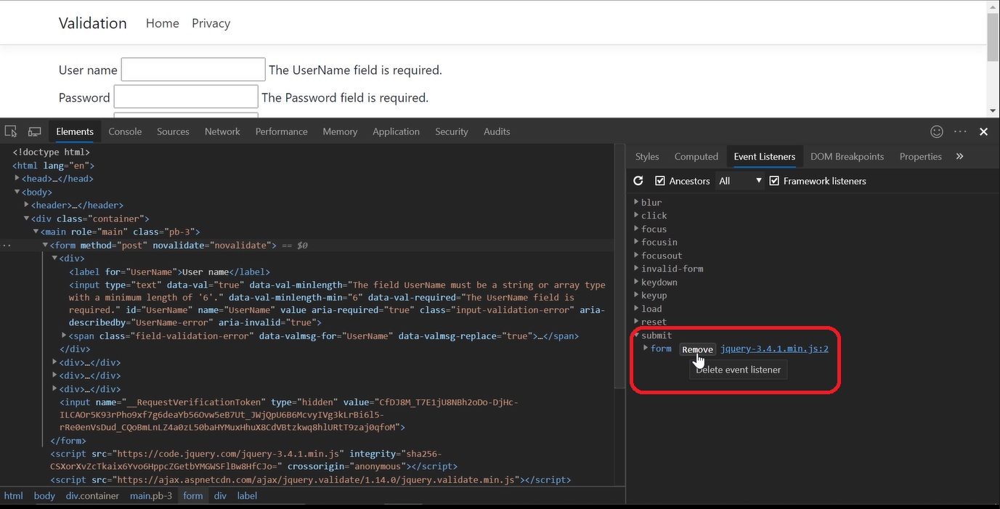
Task: Collapse the div class container node
Action: click(x=26, y=218)
